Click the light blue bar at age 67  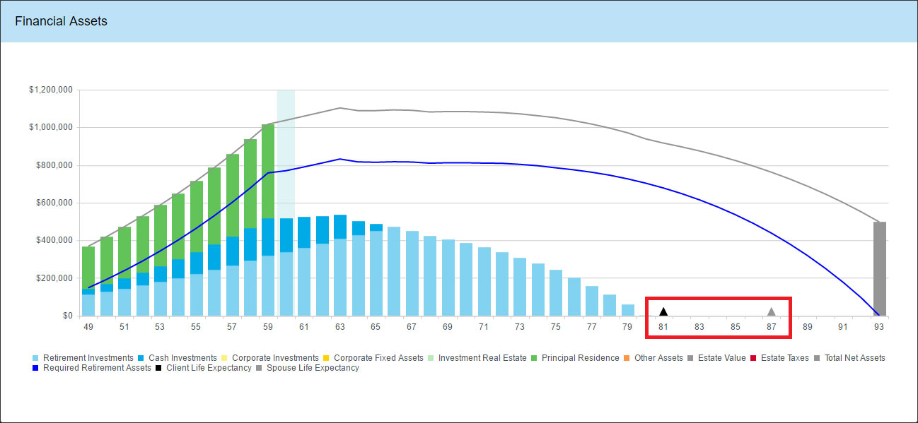pyautogui.click(x=412, y=273)
